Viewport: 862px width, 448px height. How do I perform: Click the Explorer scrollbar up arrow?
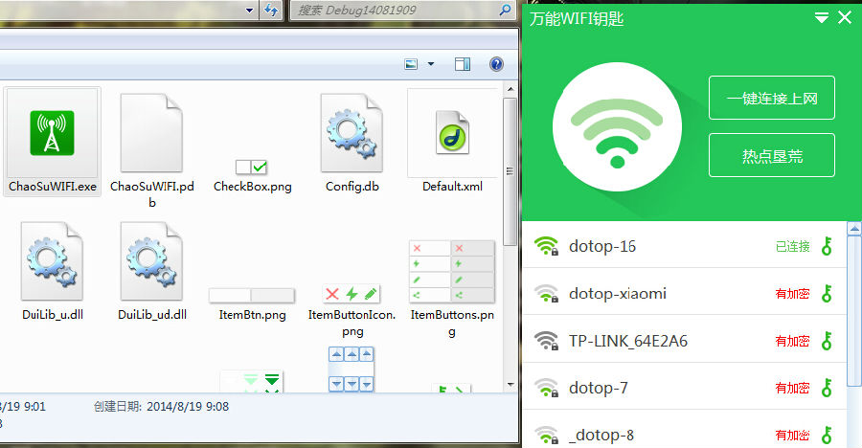tap(510, 89)
